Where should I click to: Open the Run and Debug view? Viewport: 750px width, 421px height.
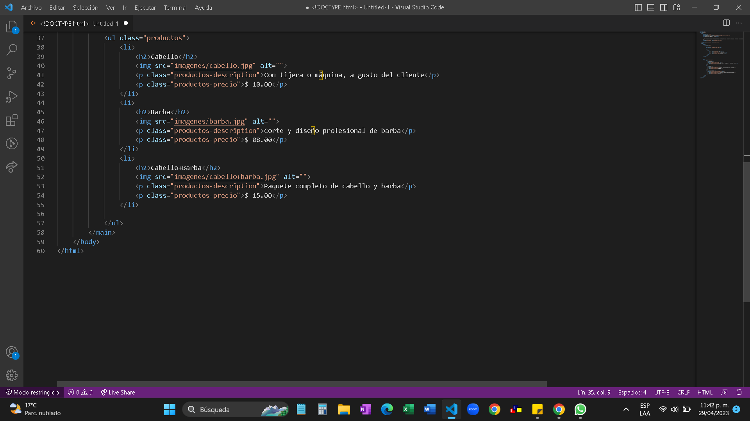coord(12,97)
